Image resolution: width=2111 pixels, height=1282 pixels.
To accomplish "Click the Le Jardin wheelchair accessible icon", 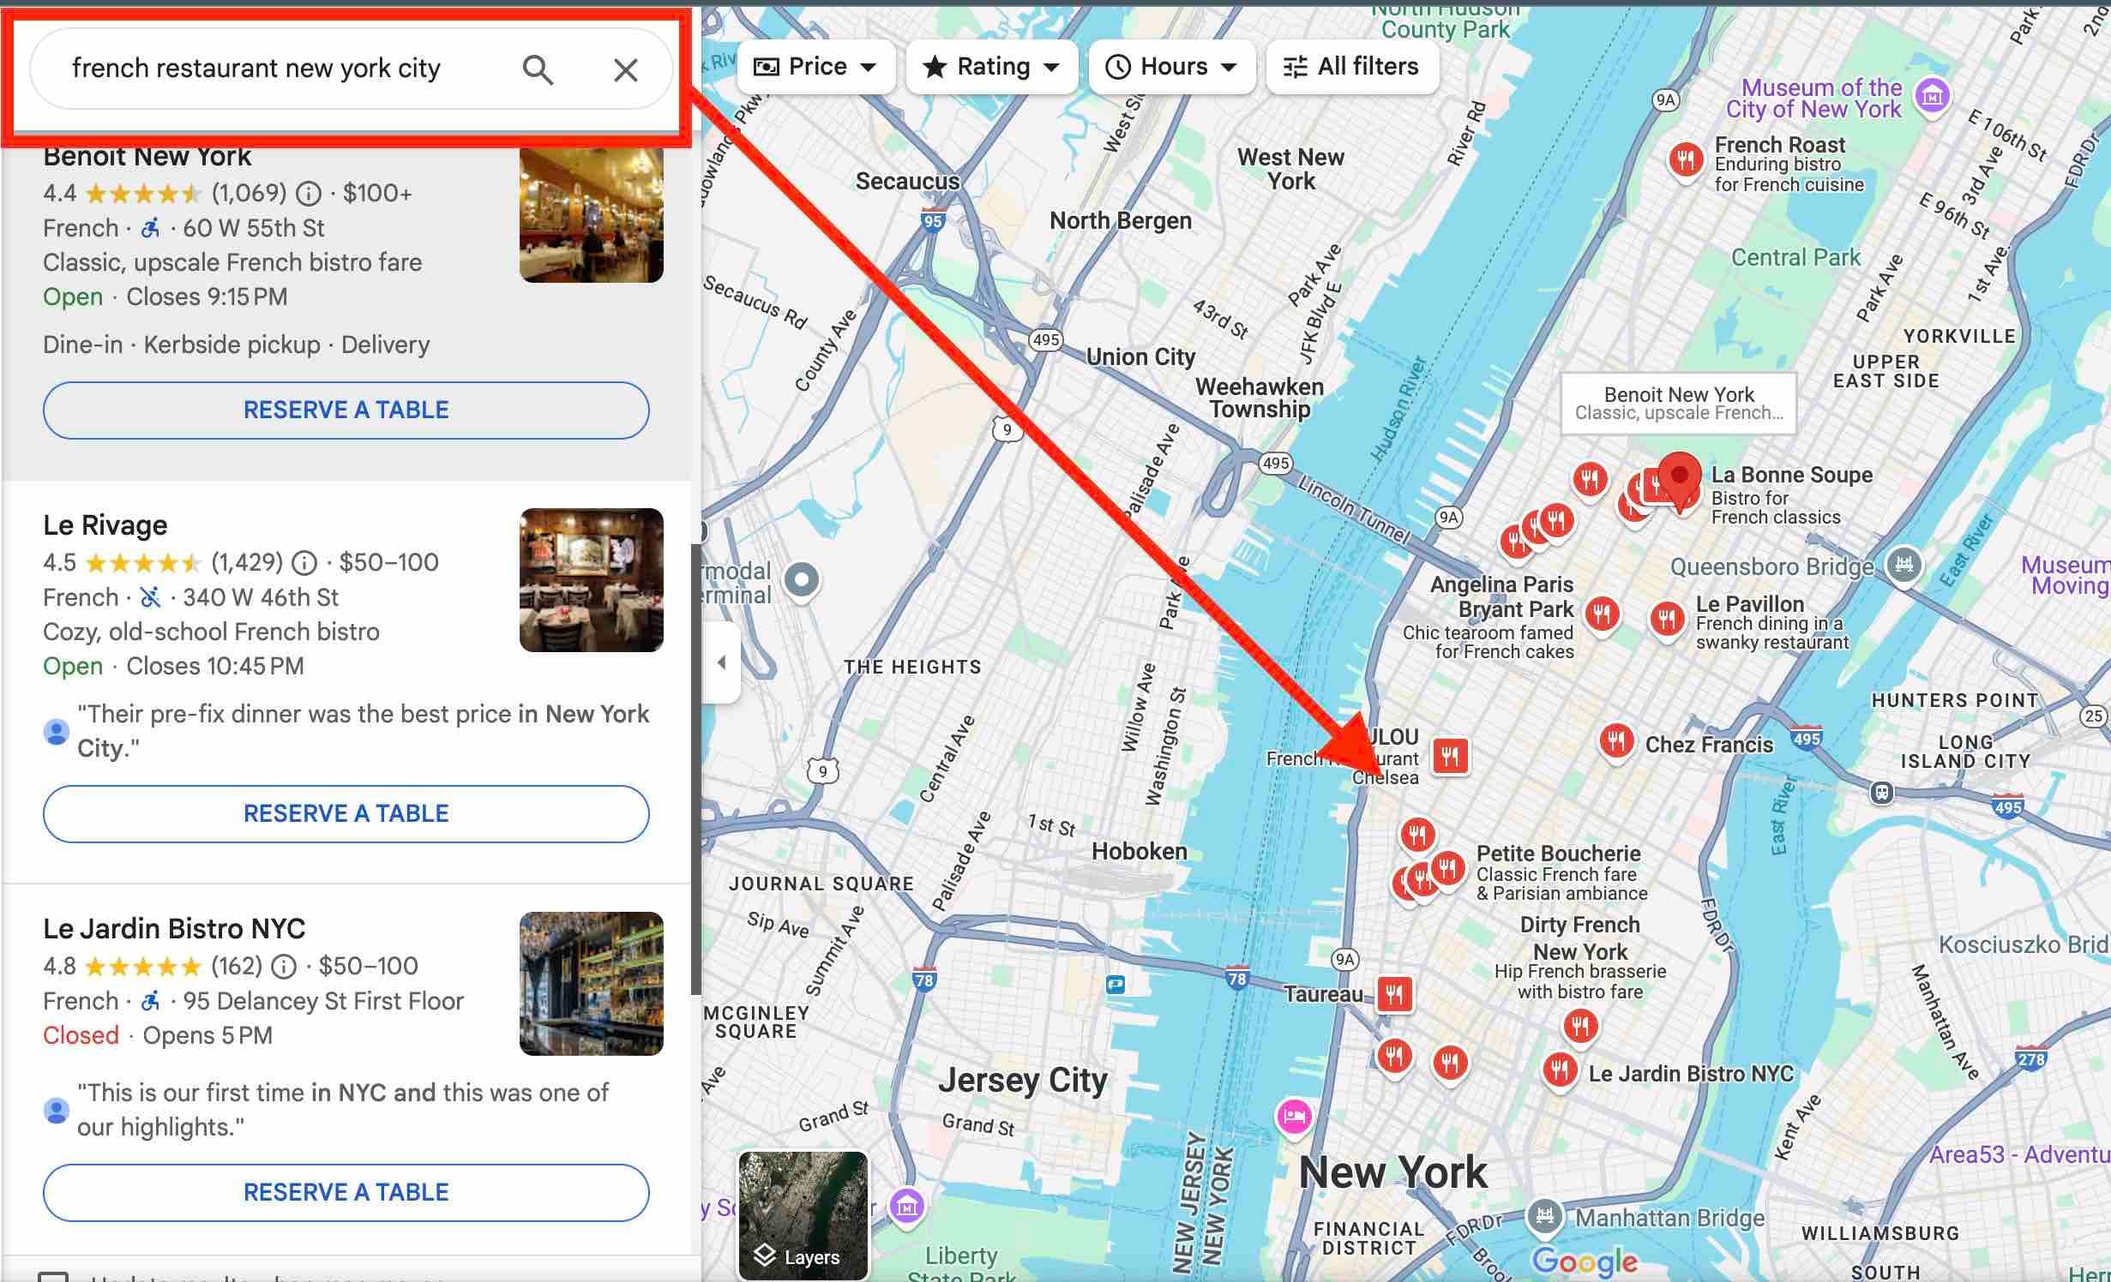I will pos(151,1001).
